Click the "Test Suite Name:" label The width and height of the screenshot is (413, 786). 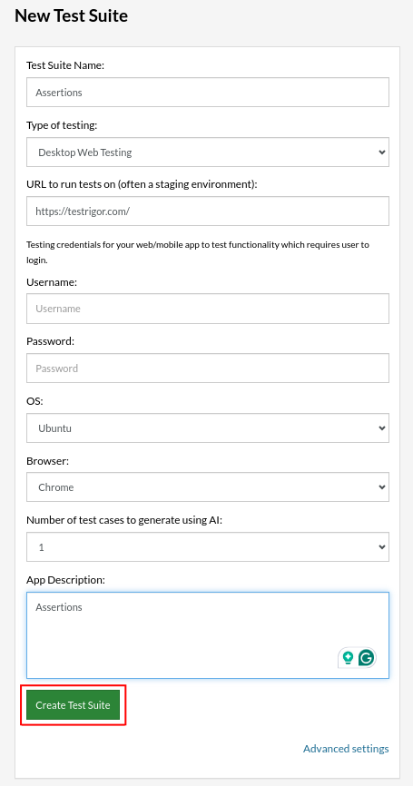click(x=65, y=65)
